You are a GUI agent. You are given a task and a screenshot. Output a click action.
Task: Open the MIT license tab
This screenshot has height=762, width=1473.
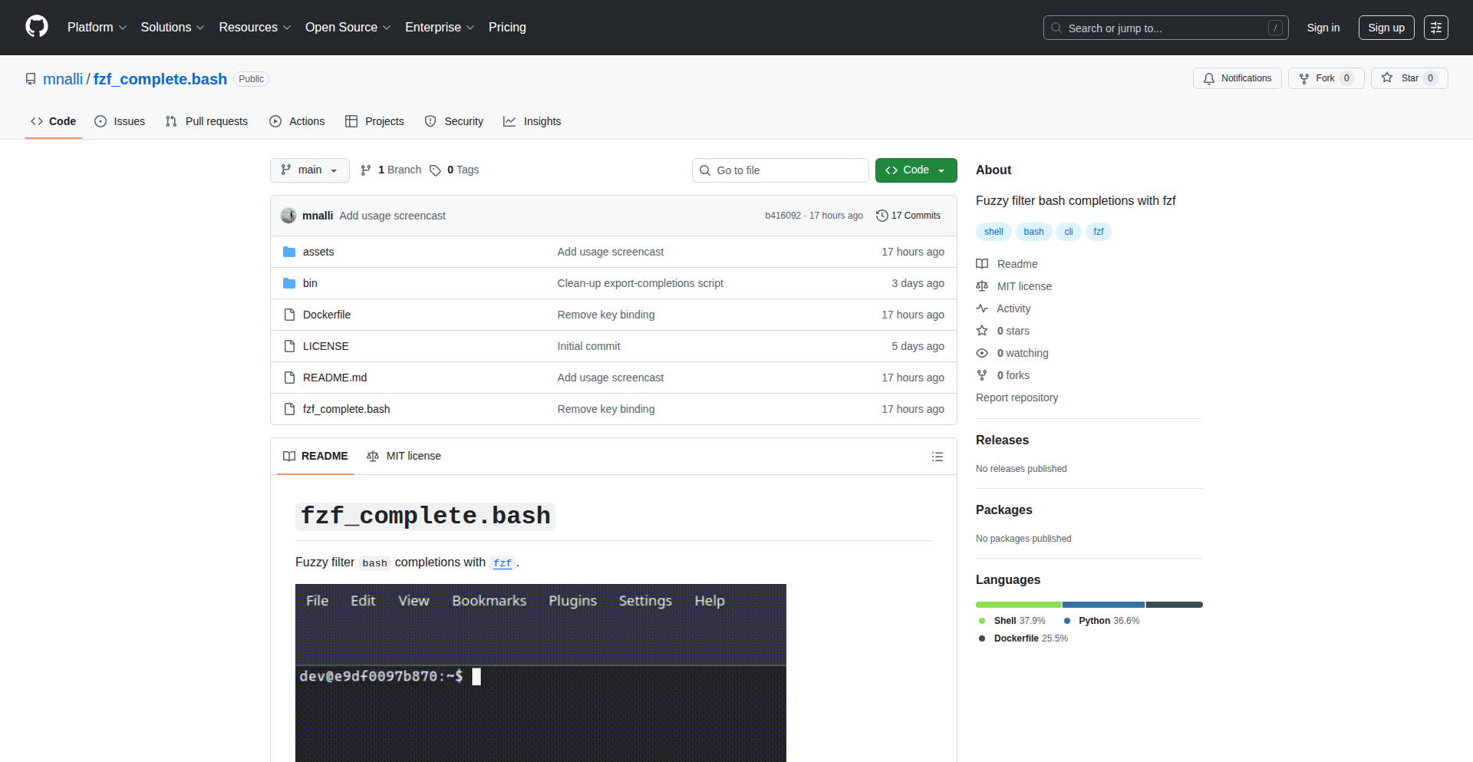click(404, 456)
